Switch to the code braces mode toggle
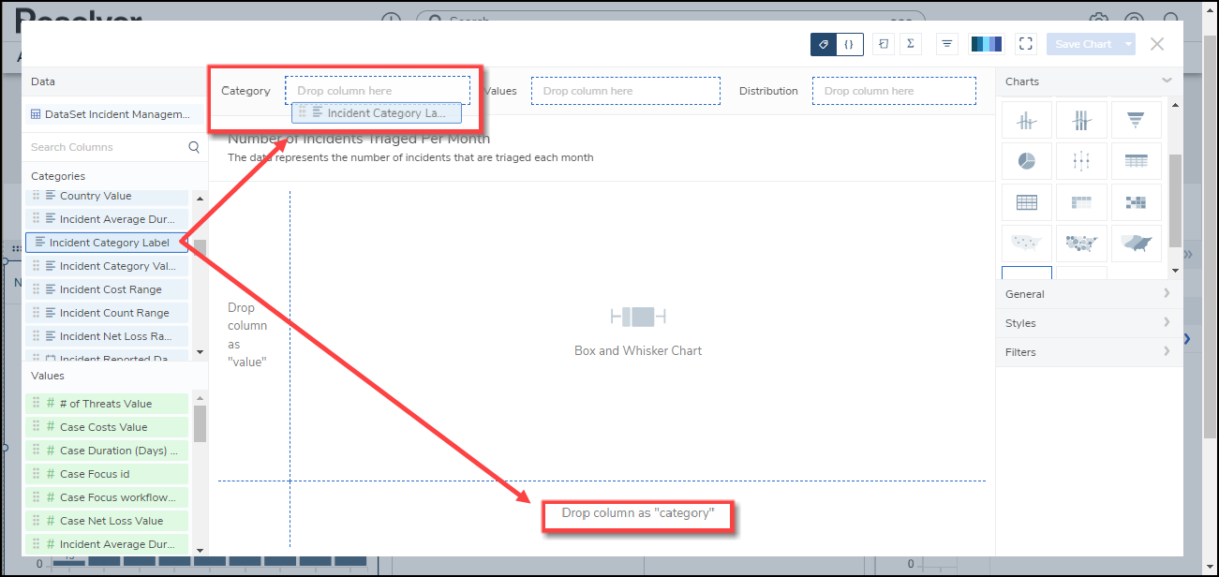This screenshot has width=1219, height=577. (x=850, y=44)
